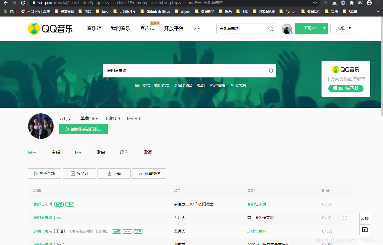
Task: Open the song 春娇与志明 title
Action: click(43, 204)
